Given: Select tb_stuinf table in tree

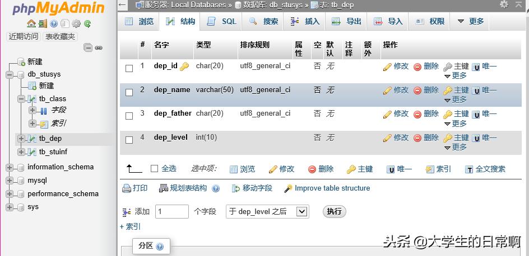Looking at the screenshot, I should [x=53, y=152].
